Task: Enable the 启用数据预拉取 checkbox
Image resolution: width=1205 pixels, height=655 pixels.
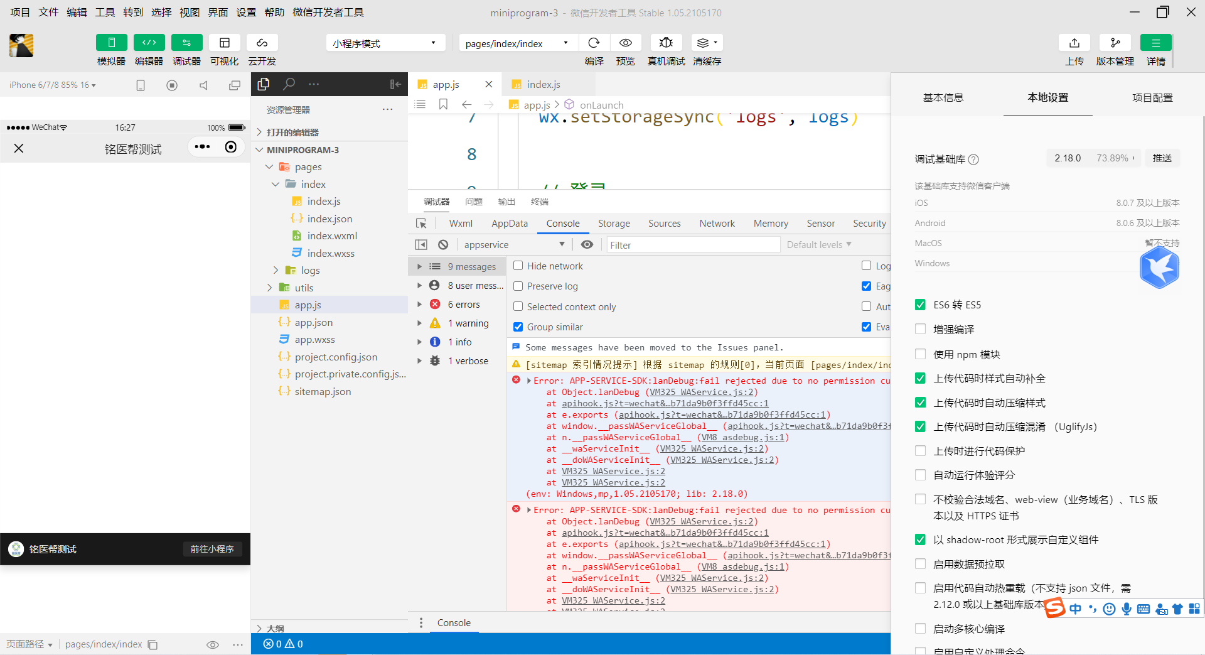Action: 920,564
